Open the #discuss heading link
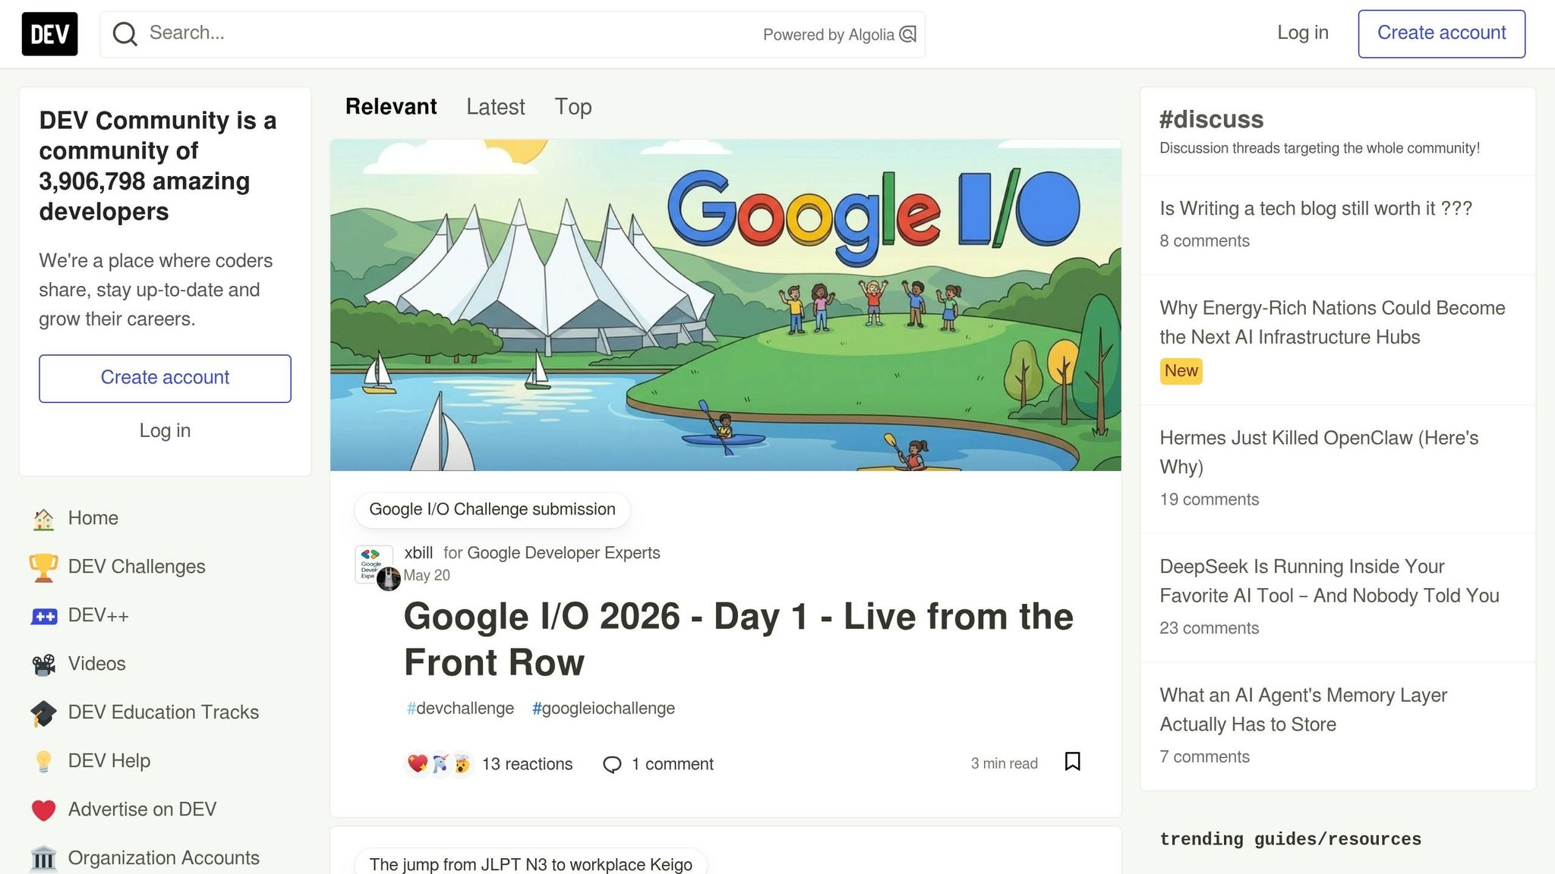Screen dimensions: 1555x874 pos(1211,120)
